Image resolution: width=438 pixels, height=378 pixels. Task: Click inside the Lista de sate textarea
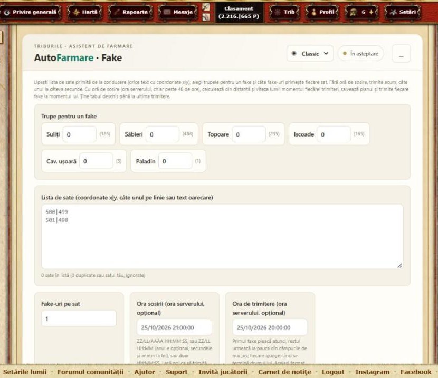(x=222, y=237)
